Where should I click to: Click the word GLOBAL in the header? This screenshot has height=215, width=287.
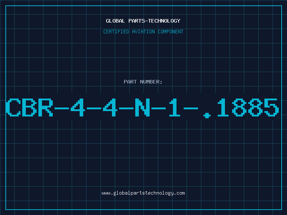click(x=115, y=21)
